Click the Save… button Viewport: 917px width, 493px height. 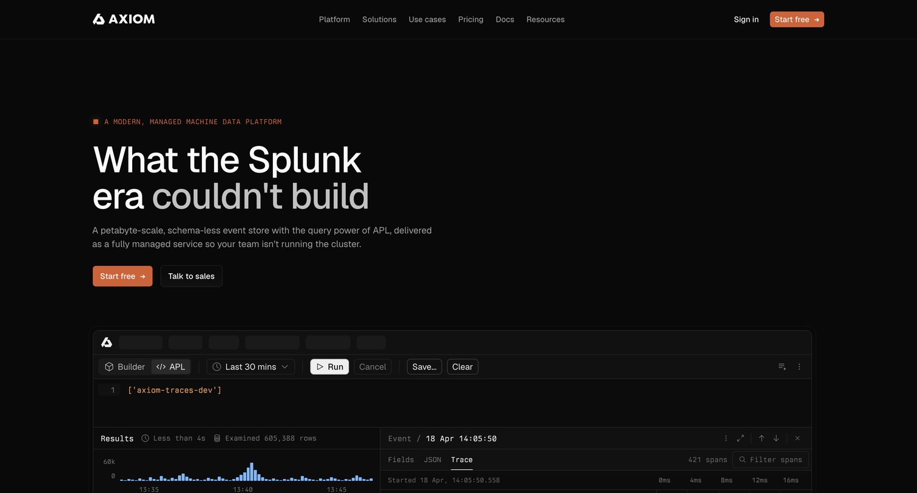[x=424, y=367]
